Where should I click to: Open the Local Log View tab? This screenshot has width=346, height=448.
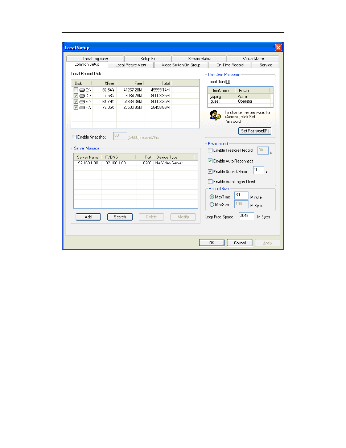pyautogui.click(x=95, y=59)
